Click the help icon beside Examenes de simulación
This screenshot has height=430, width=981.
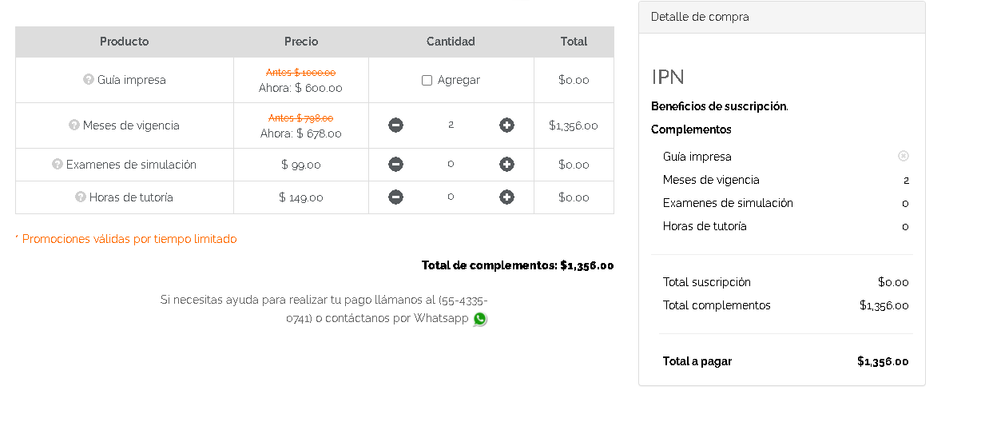pyautogui.click(x=58, y=164)
